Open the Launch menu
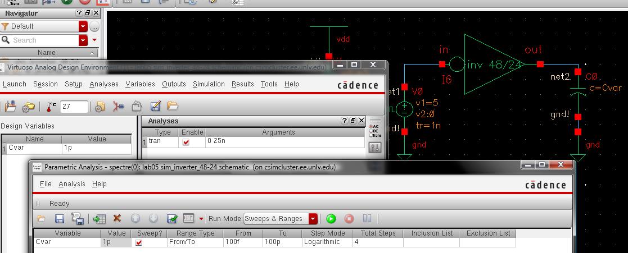The image size is (628, 253). coord(15,84)
